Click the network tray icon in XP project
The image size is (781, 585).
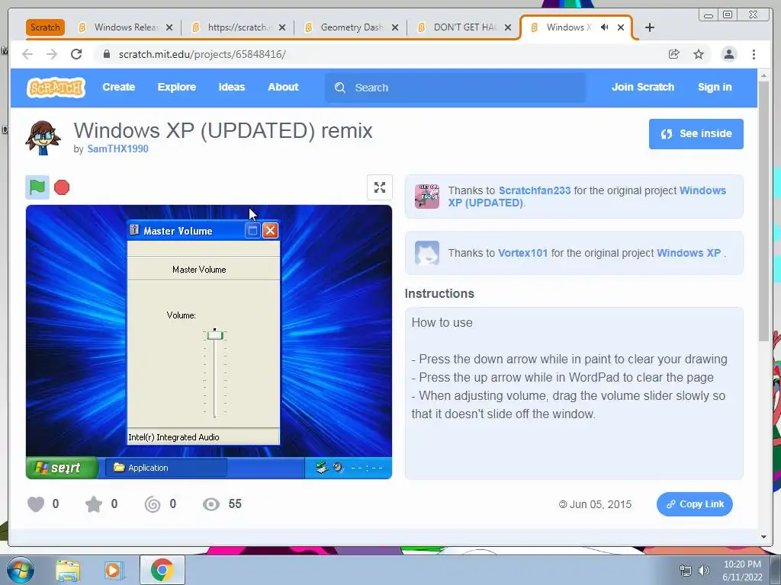pyautogui.click(x=323, y=468)
